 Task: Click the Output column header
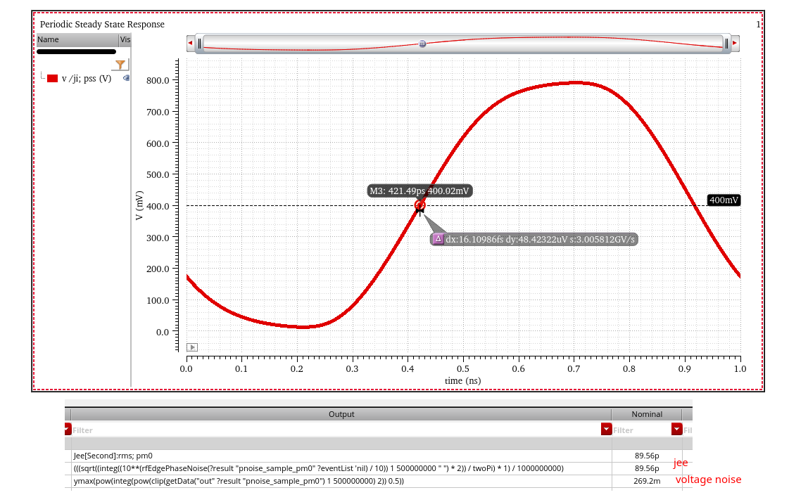(x=341, y=414)
